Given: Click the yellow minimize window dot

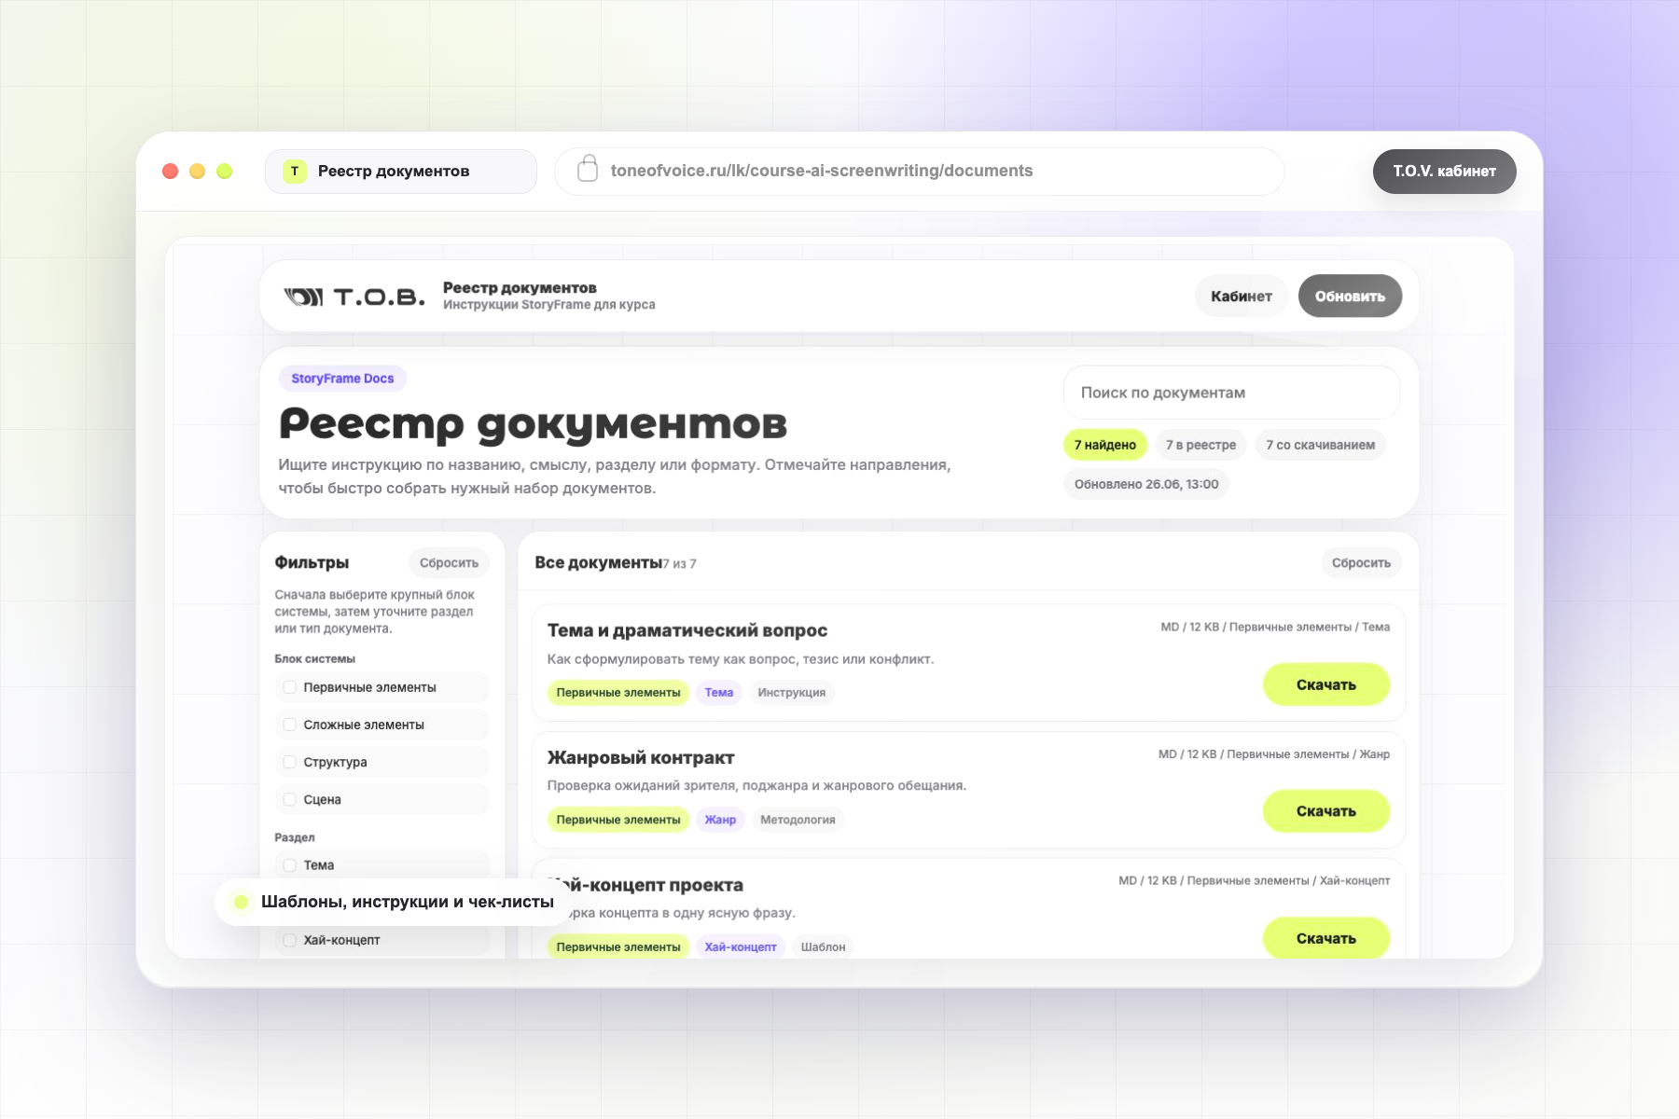Looking at the screenshot, I should 197,171.
